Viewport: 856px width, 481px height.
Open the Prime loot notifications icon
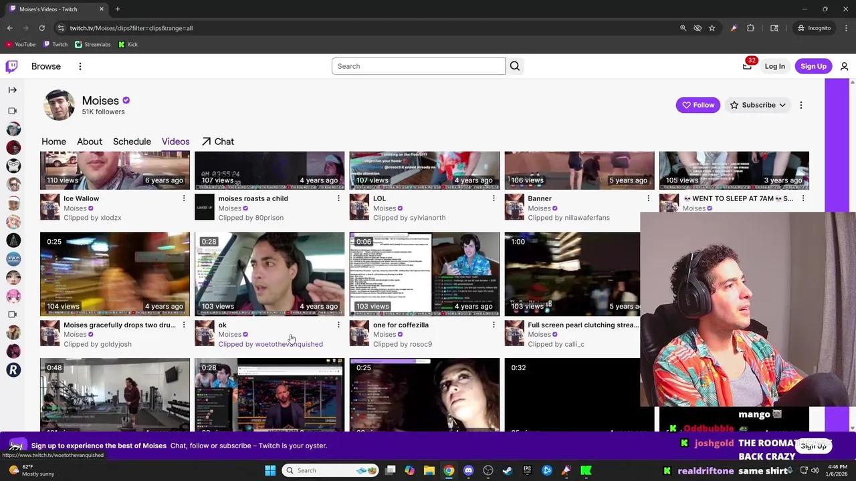pyautogui.click(x=748, y=66)
